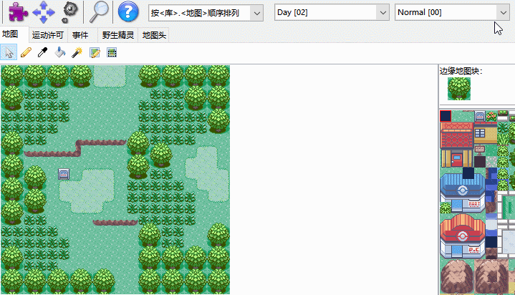Pick the P.C sign tile

(474, 251)
